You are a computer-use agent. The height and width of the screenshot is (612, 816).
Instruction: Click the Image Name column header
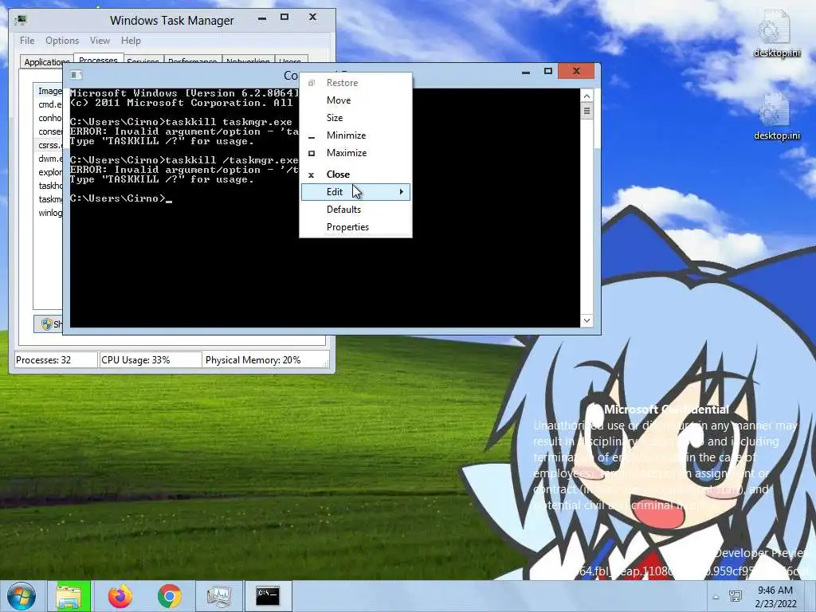[x=49, y=91]
